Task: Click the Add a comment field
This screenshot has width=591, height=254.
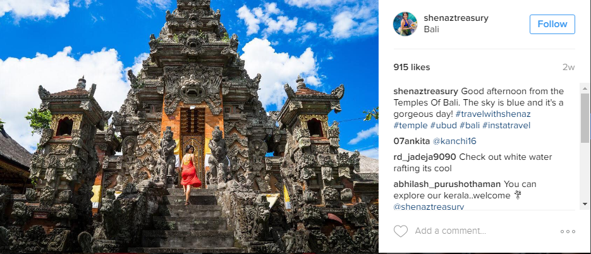Action: coord(484,231)
